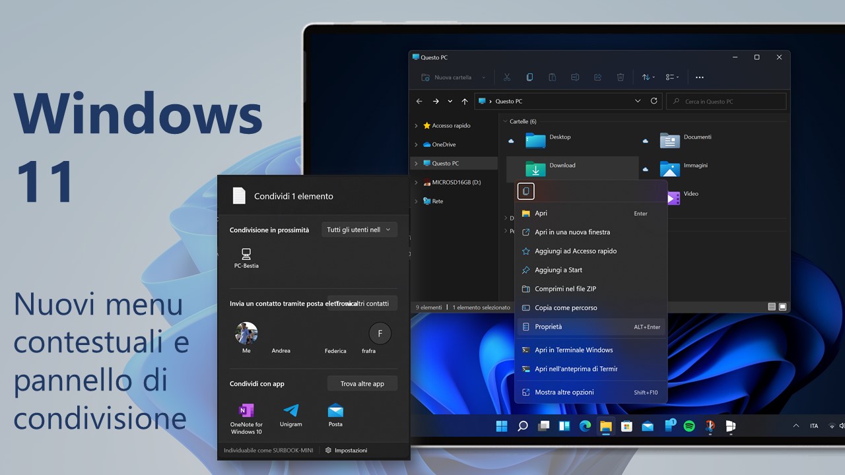Expand Rete in the sidebar tree
The height and width of the screenshot is (475, 845).
pyautogui.click(x=416, y=201)
